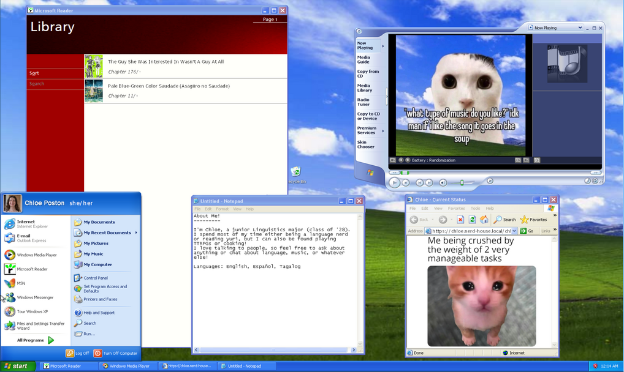The image size is (624, 372).
Task: Expand My Recent Documents submenu arrow
Action: pyautogui.click(x=136, y=232)
